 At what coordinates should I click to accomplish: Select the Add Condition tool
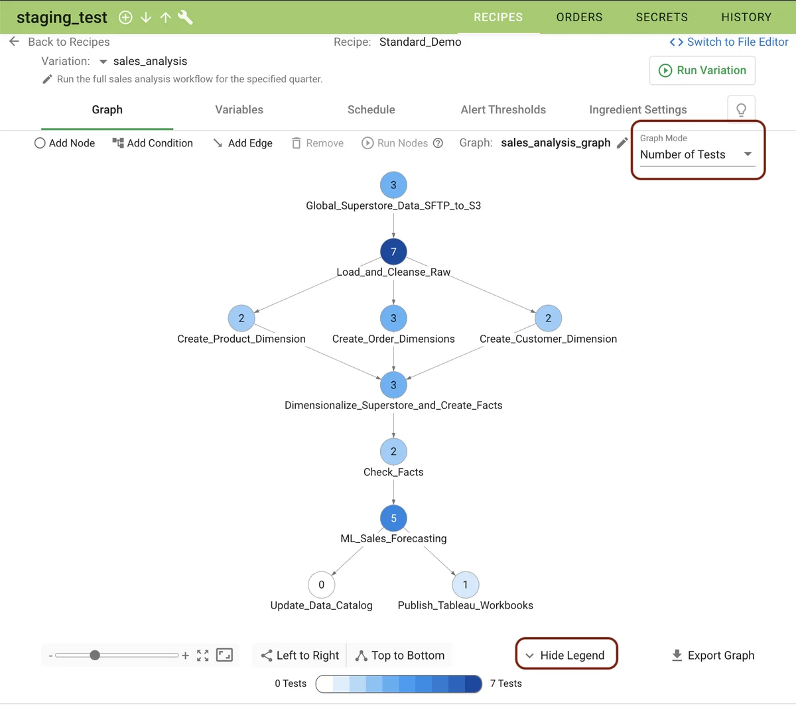(152, 143)
